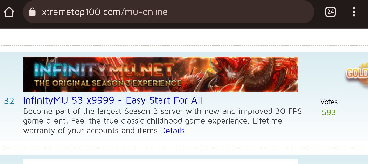The height and width of the screenshot is (164, 368).
Task: Click the 593 vote count
Action: [x=329, y=112]
